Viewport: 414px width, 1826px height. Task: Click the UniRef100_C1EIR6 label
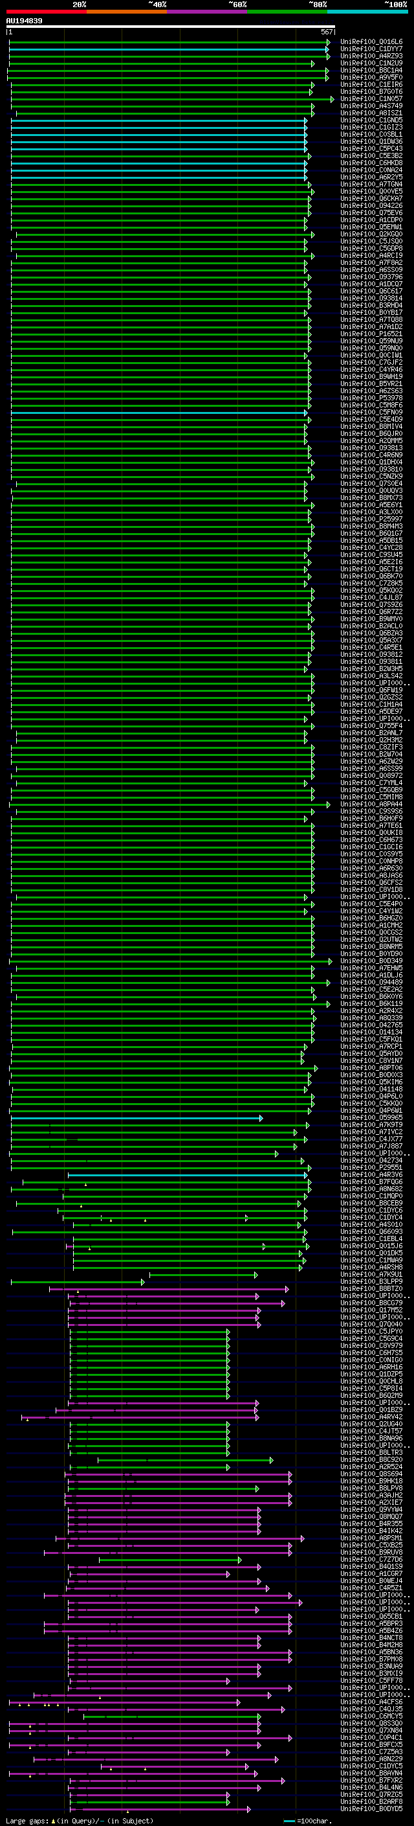pos(371,84)
